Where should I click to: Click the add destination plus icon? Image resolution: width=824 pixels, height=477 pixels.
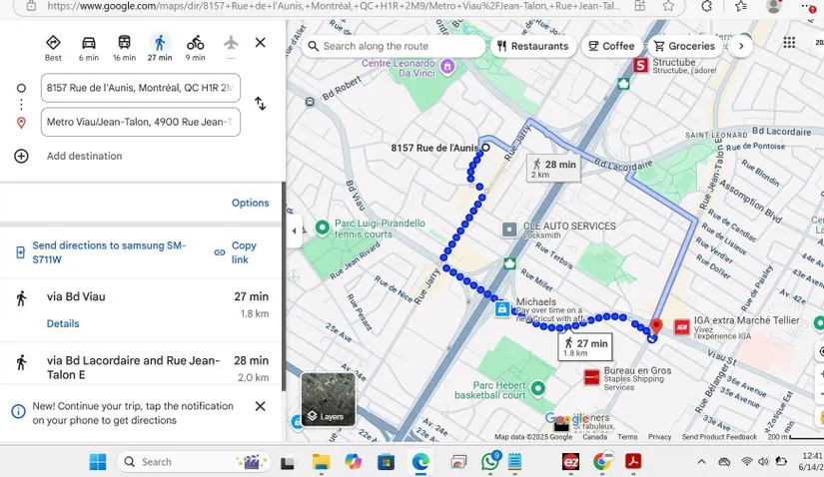point(21,156)
